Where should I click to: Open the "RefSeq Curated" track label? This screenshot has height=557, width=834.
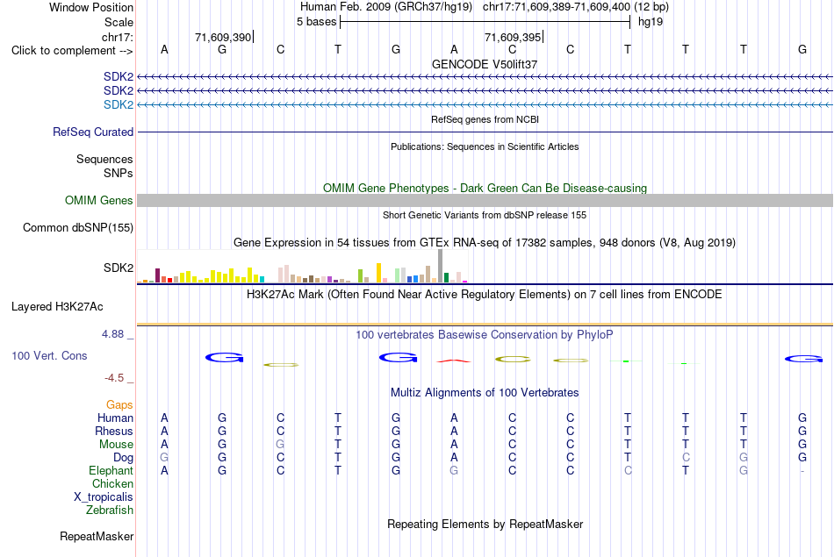point(92,132)
